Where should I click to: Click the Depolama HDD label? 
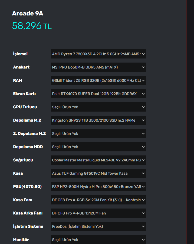coord(28,147)
